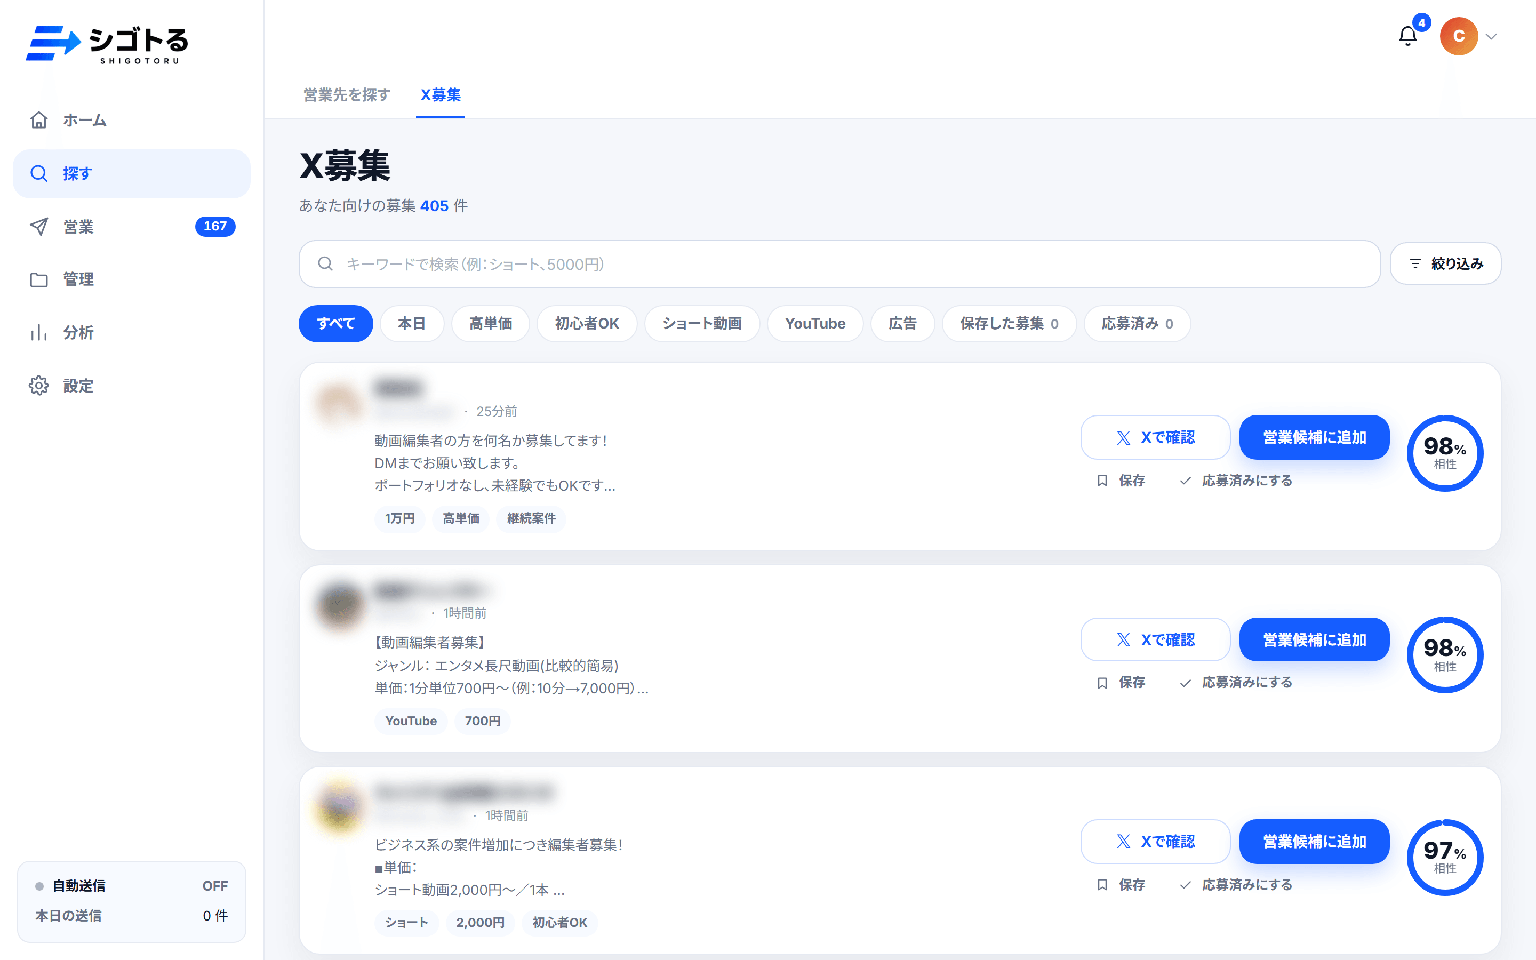The width and height of the screenshot is (1536, 960).
Task: Click the 98% 相性 ring on the 25分前 post
Action: [1445, 453]
